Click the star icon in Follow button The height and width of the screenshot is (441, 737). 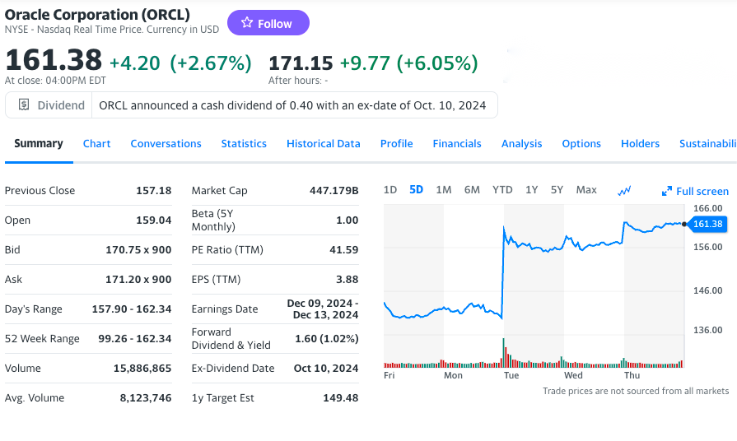(247, 22)
